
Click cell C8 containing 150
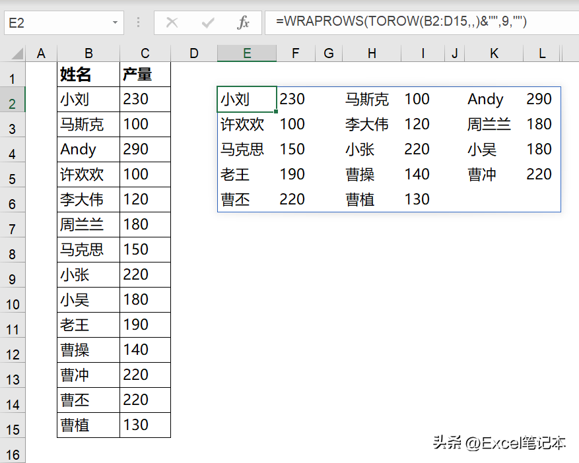click(x=145, y=250)
